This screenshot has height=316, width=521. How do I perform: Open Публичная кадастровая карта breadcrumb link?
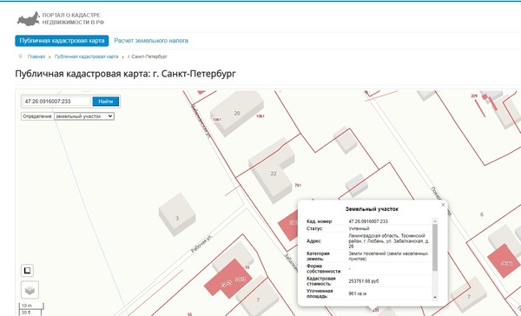(86, 56)
